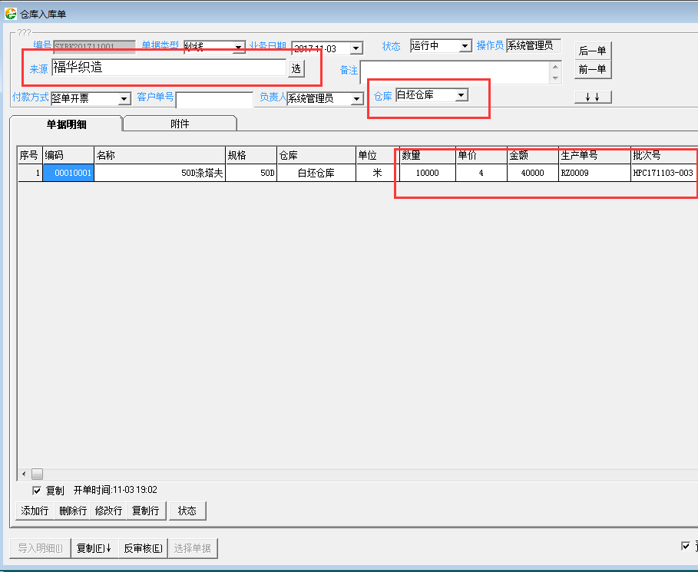Click 备注 scrollbar up arrow
This screenshot has width=698, height=572.
pos(555,67)
